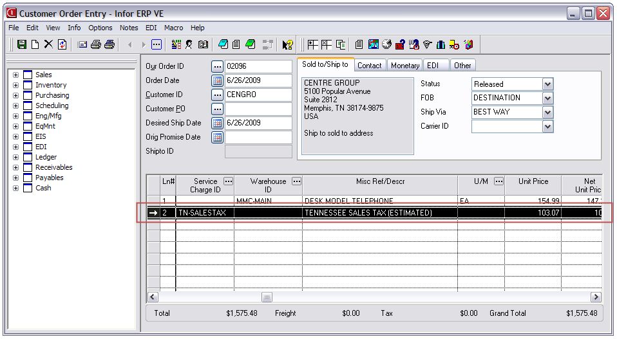
Task: Open the Ship Via dropdown arrow
Action: click(x=547, y=113)
